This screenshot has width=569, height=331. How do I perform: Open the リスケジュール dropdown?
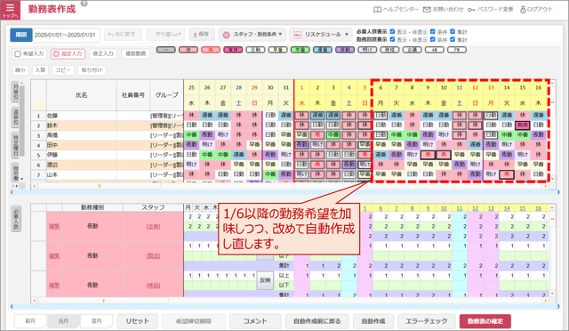(x=321, y=35)
